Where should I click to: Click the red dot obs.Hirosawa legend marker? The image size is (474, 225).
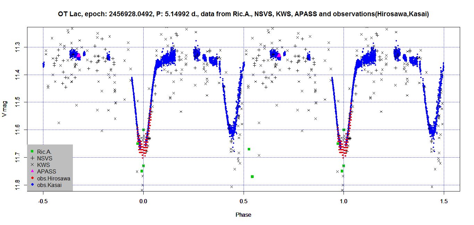pos(32,178)
